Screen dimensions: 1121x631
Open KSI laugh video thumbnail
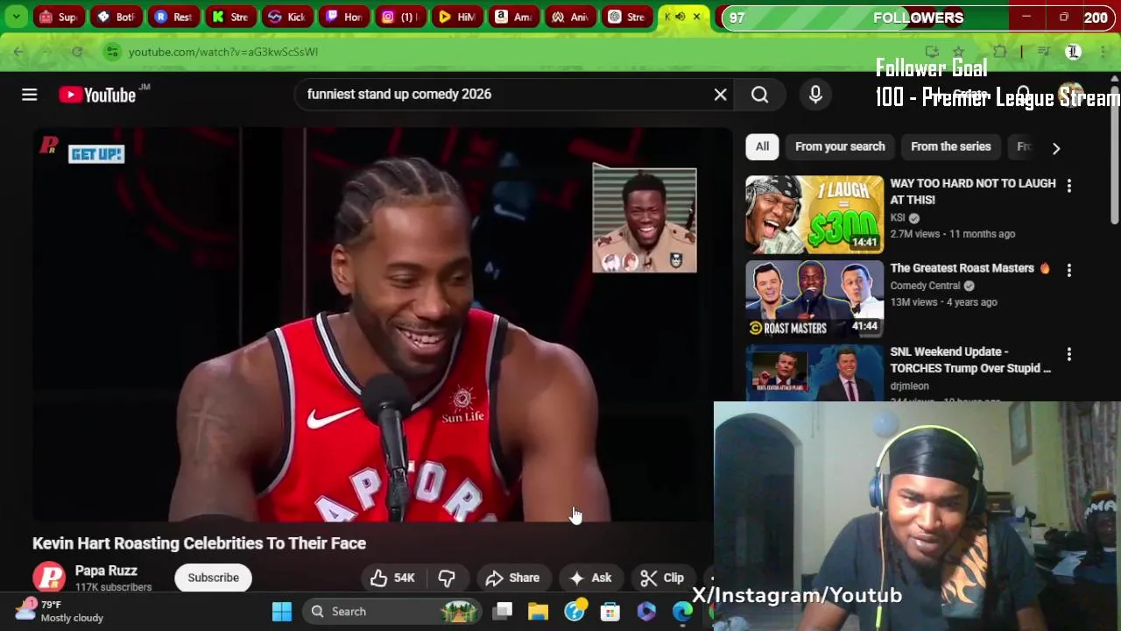tap(814, 215)
